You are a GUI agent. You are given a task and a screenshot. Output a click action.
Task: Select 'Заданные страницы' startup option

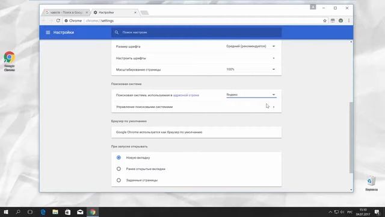point(119,180)
